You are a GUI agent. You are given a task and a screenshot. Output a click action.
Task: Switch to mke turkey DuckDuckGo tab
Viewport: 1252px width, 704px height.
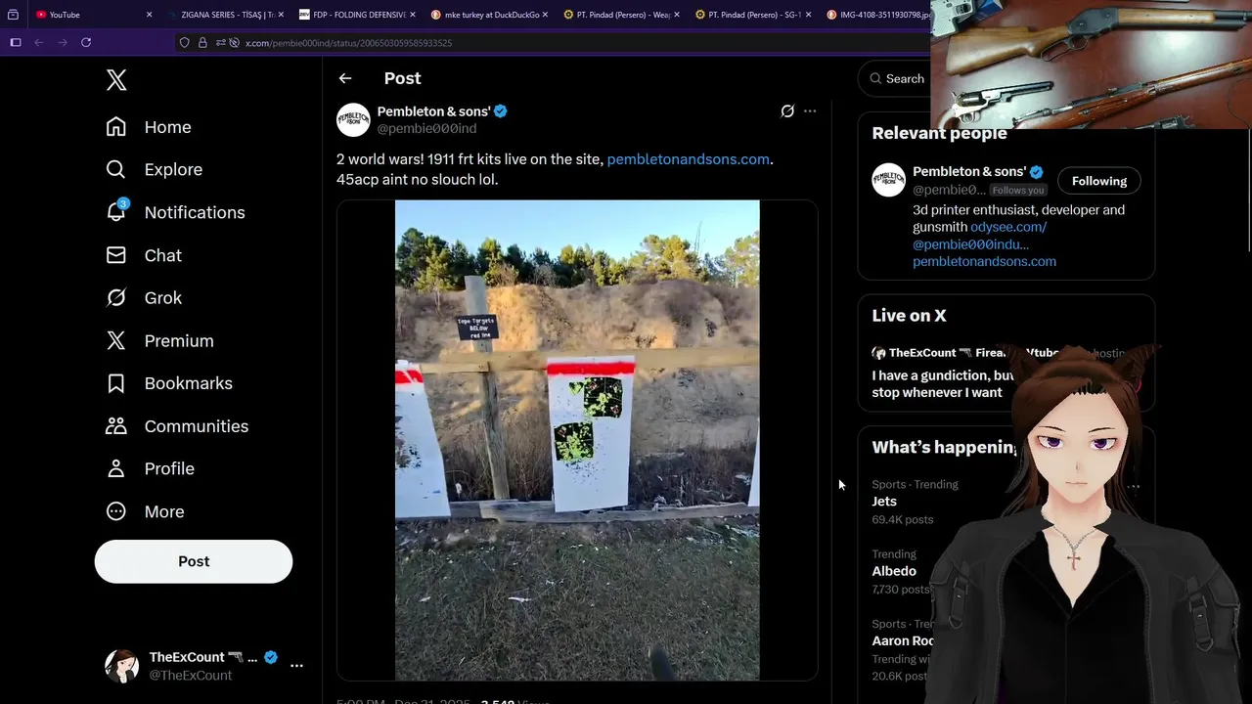tap(485, 15)
